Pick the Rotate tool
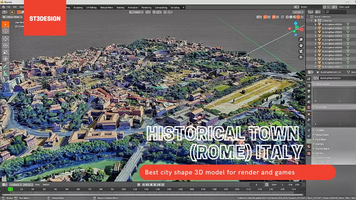Screen dimensions: 356x200 coord(5,45)
